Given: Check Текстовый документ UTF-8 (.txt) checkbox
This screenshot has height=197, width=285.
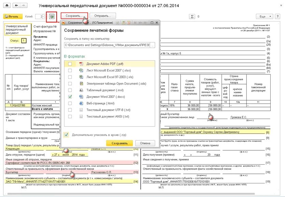Looking at the screenshot, I should 70,110.
